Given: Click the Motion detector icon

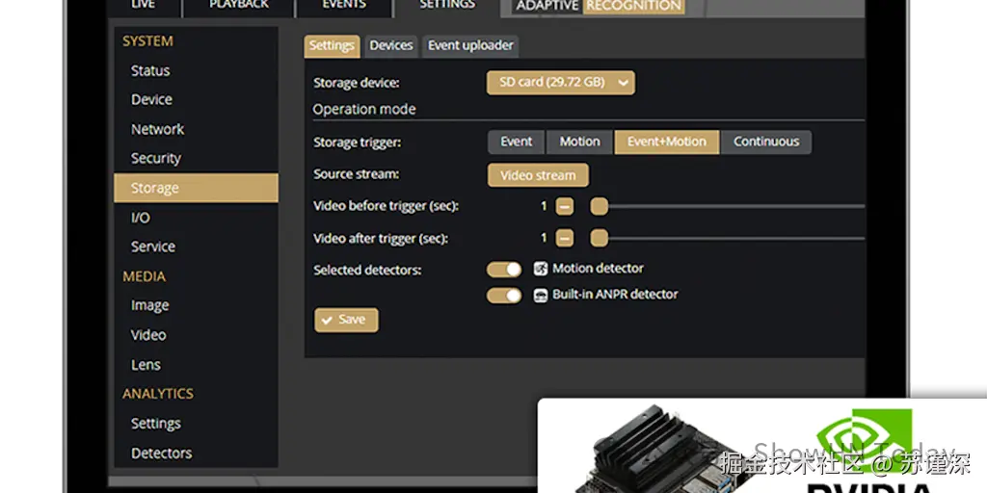Looking at the screenshot, I should pyautogui.click(x=541, y=270).
